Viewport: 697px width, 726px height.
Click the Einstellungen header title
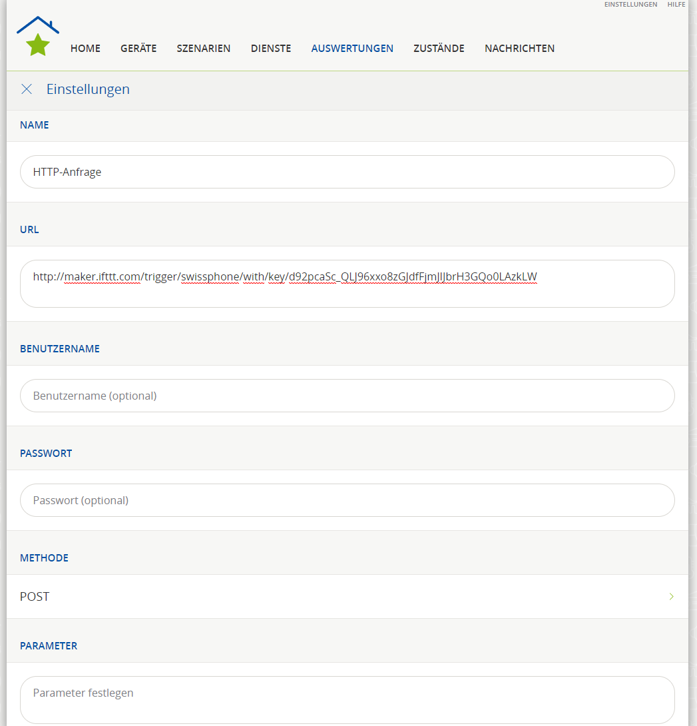[x=88, y=89]
